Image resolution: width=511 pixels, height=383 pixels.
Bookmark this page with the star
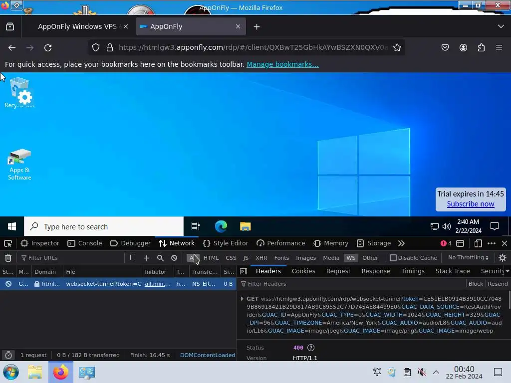click(397, 47)
